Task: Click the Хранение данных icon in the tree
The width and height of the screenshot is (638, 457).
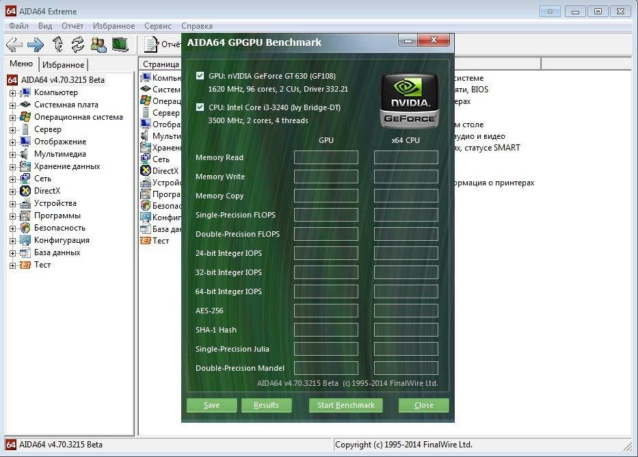Action: 25,166
